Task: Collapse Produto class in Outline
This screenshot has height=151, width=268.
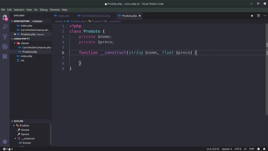Action: (x=14, y=125)
